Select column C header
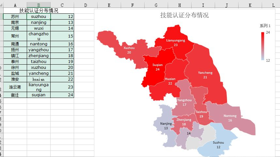 pos(62,5)
